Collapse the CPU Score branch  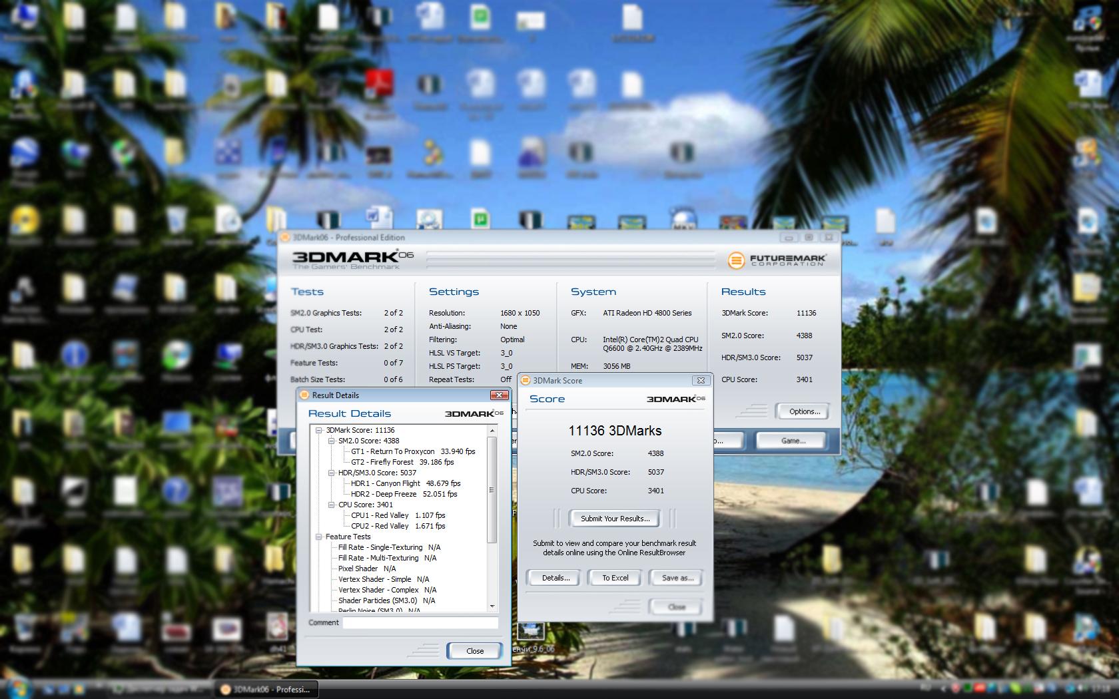point(331,505)
